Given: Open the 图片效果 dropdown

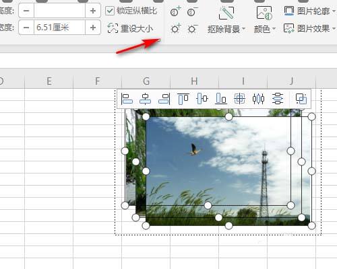Looking at the screenshot, I should pos(309,28).
